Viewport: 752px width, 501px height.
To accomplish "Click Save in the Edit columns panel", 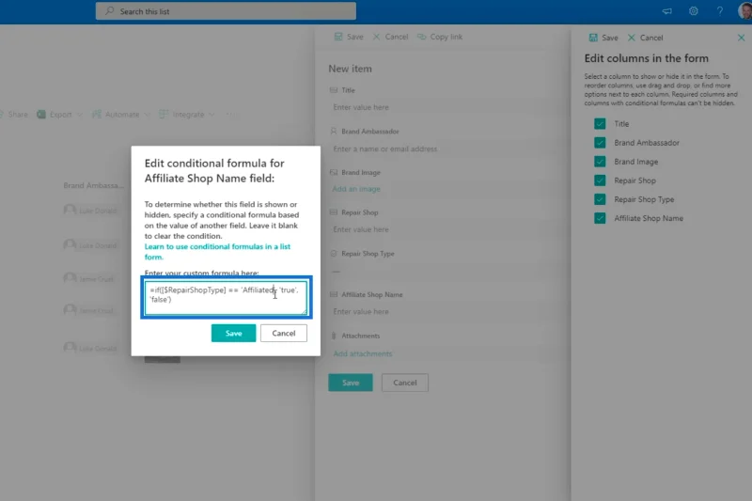I will click(x=603, y=38).
